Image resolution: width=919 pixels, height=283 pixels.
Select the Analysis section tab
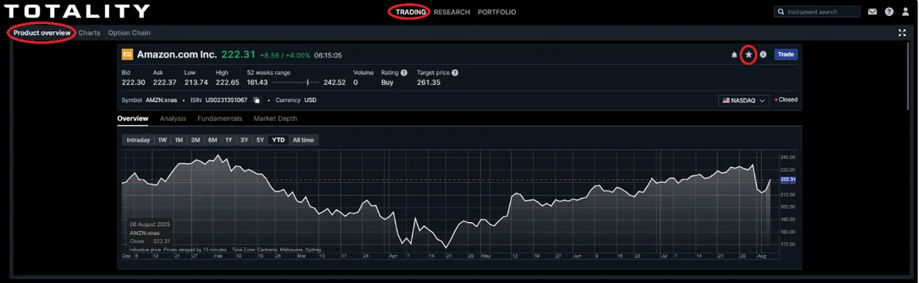pos(172,119)
